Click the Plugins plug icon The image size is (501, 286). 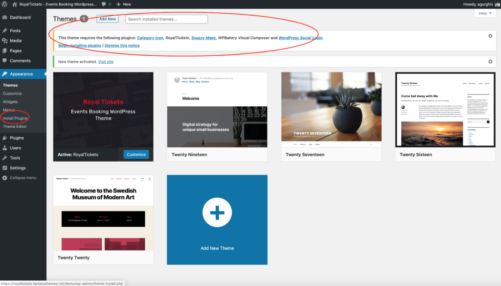[x=5, y=138]
